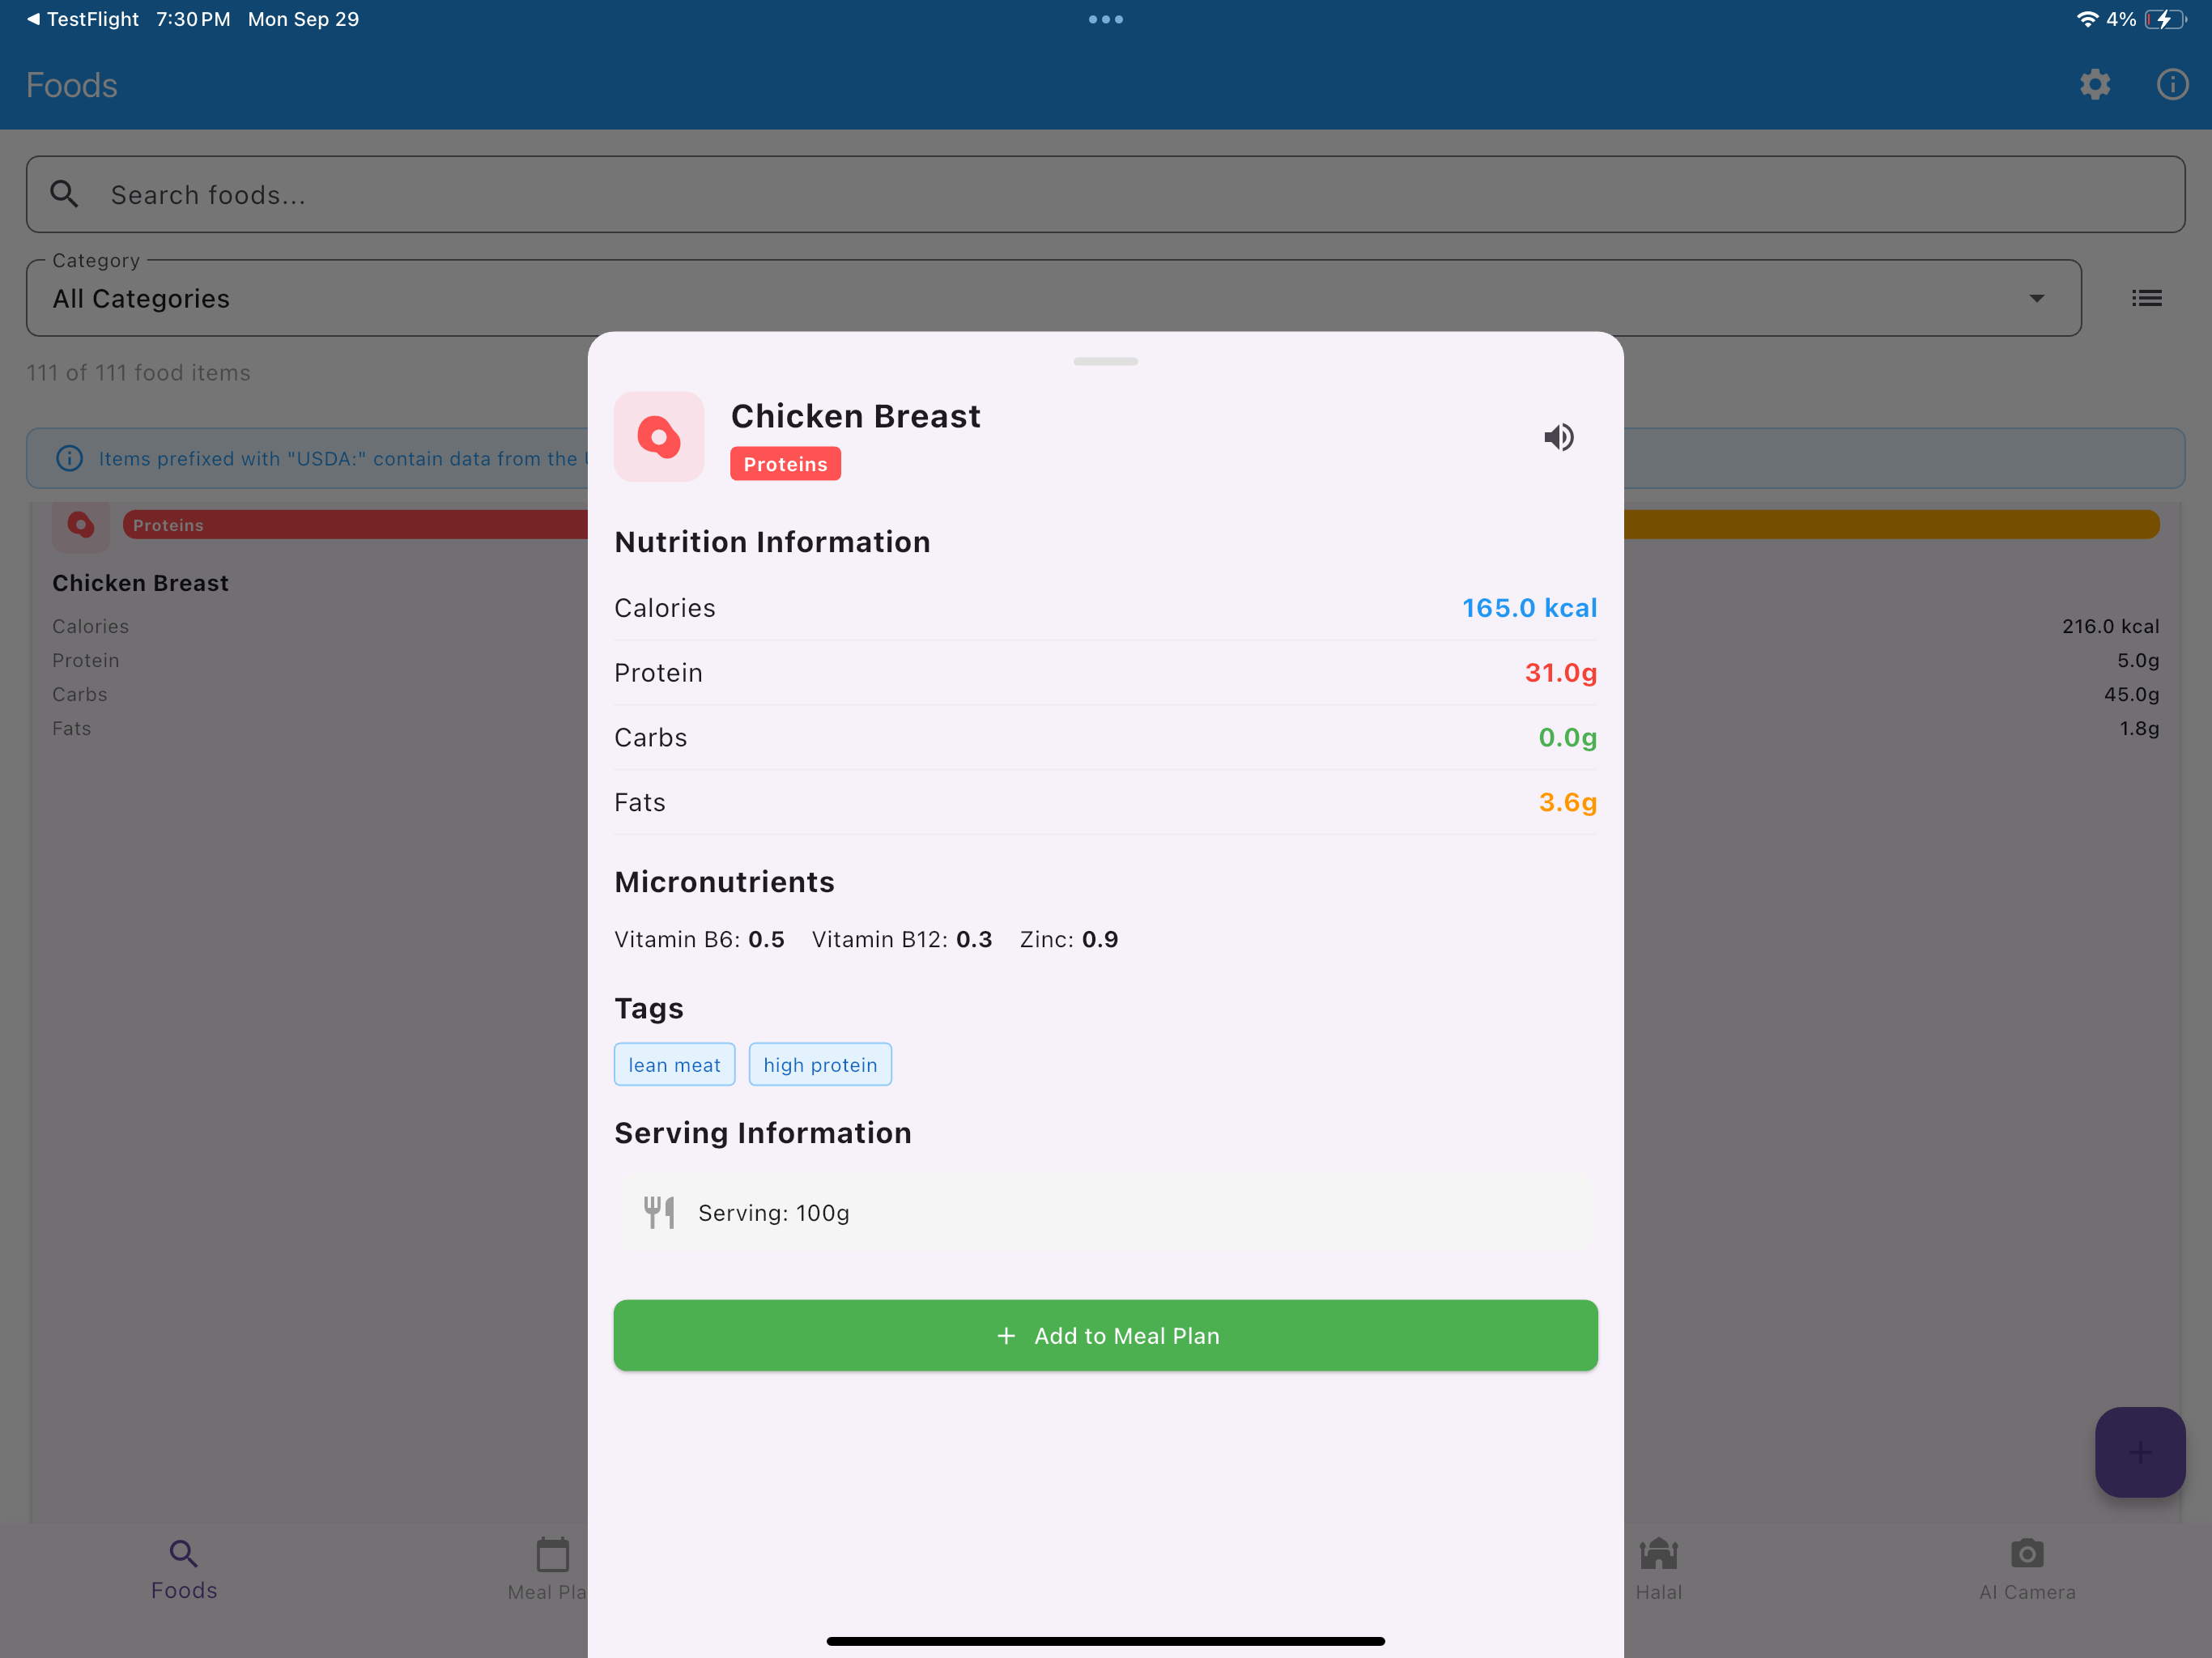Tap Vitamin B12: 0.3 micronutrient
Viewport: 2212px width, 1658px height.
[902, 939]
